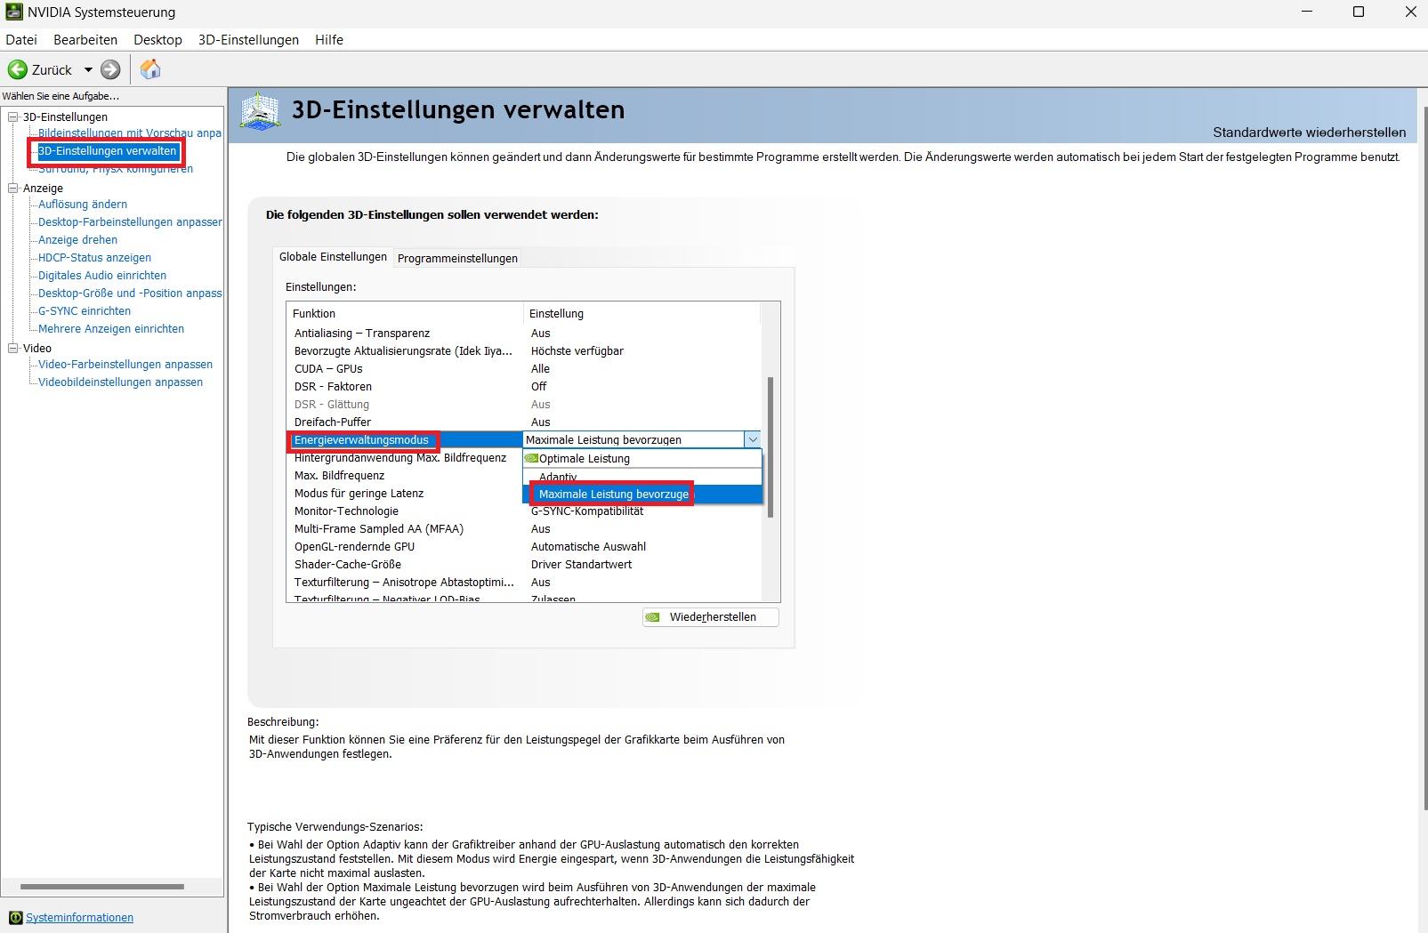This screenshot has width=1428, height=933.
Task: Select the Bevorzugte Aktualisierungsrate row
Action: coord(524,351)
